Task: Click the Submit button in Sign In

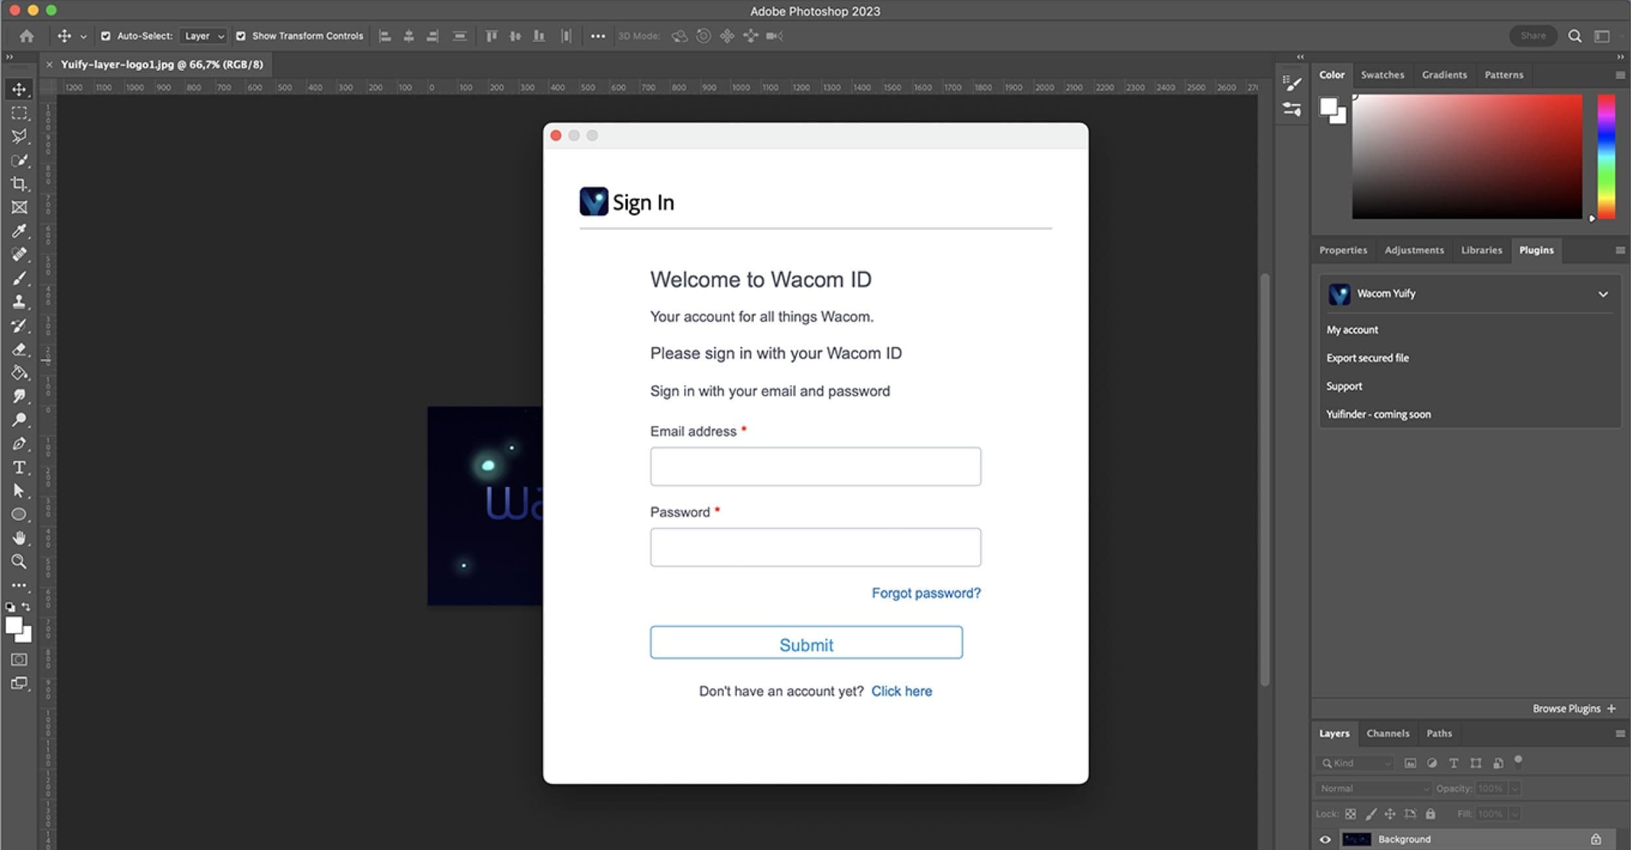Action: (806, 642)
